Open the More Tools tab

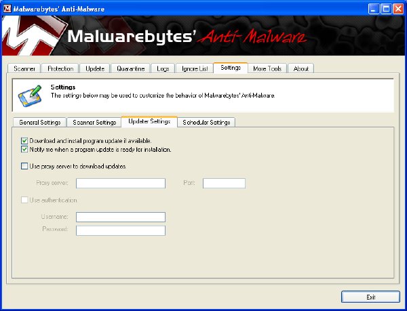coord(267,68)
